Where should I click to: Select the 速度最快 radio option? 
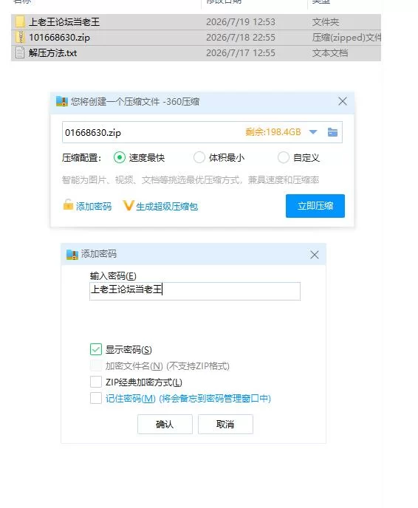[x=119, y=157]
